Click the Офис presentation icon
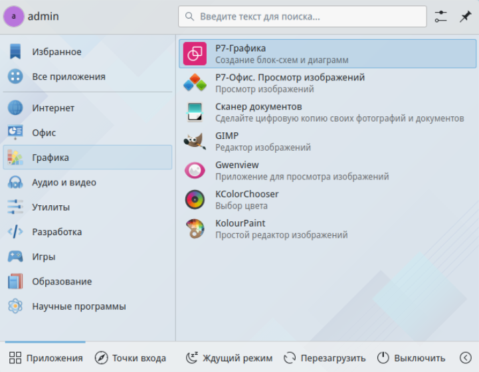The height and width of the screenshot is (372, 479). [15, 133]
